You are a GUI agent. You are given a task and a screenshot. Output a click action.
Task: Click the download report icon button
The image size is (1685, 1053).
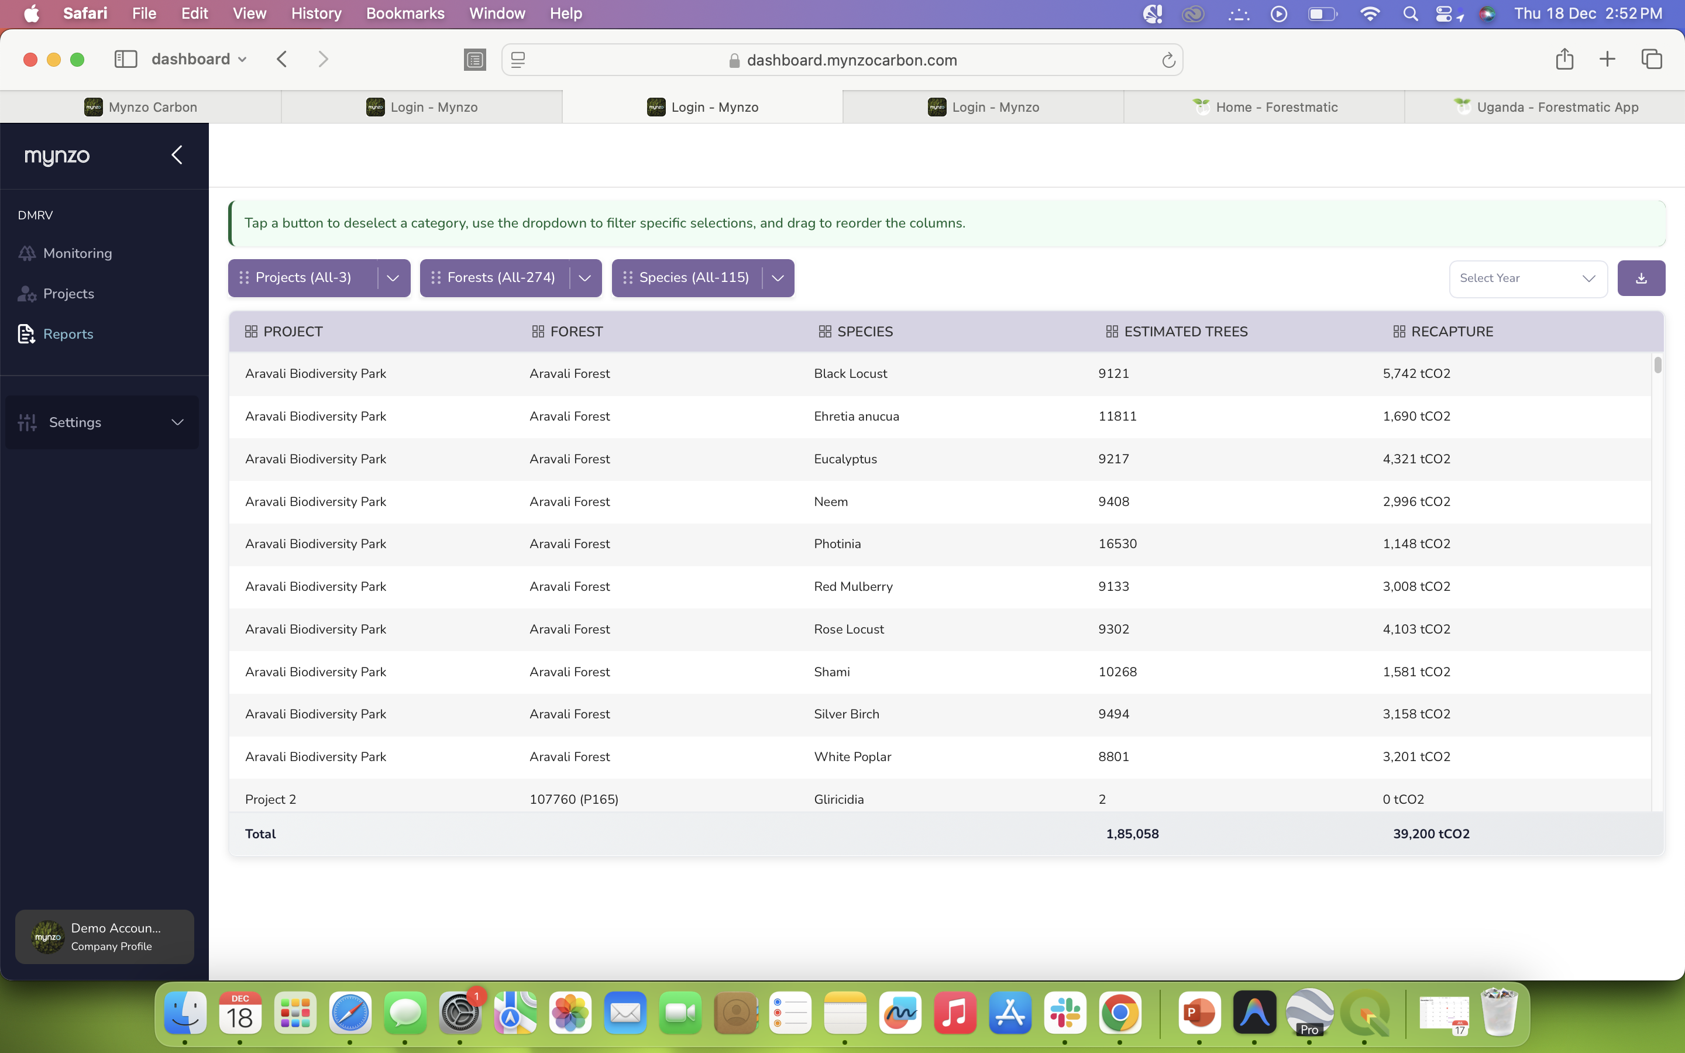[1641, 278]
